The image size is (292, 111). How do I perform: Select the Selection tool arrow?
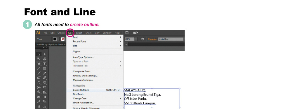pos(39,54)
